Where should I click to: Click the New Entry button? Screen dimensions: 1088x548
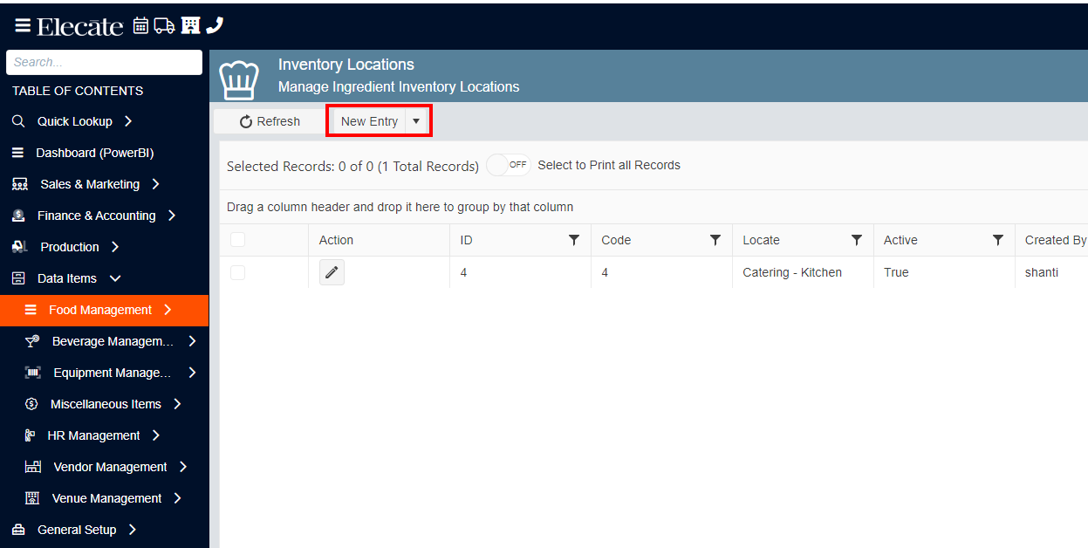[369, 121]
